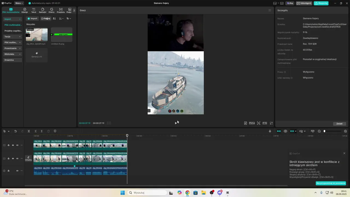Play the preview video
The height and width of the screenshot is (197, 350).
176,123
